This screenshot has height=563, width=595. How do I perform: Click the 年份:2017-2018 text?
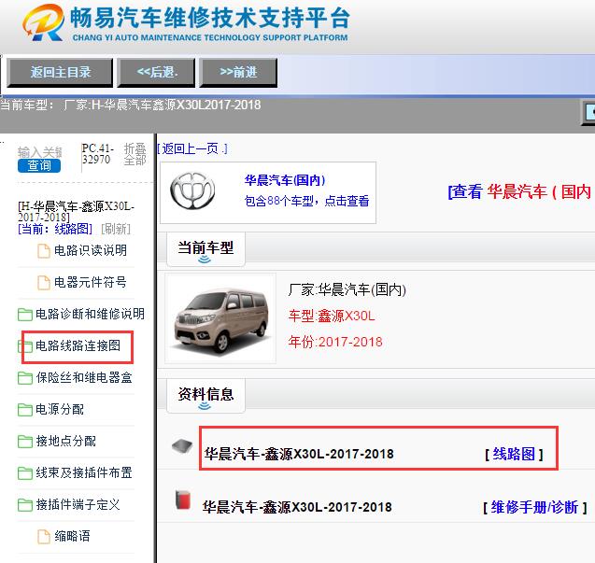(335, 342)
